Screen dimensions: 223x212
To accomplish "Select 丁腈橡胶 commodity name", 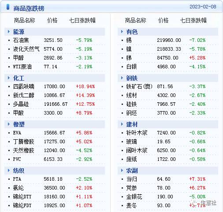I will 23,141.
